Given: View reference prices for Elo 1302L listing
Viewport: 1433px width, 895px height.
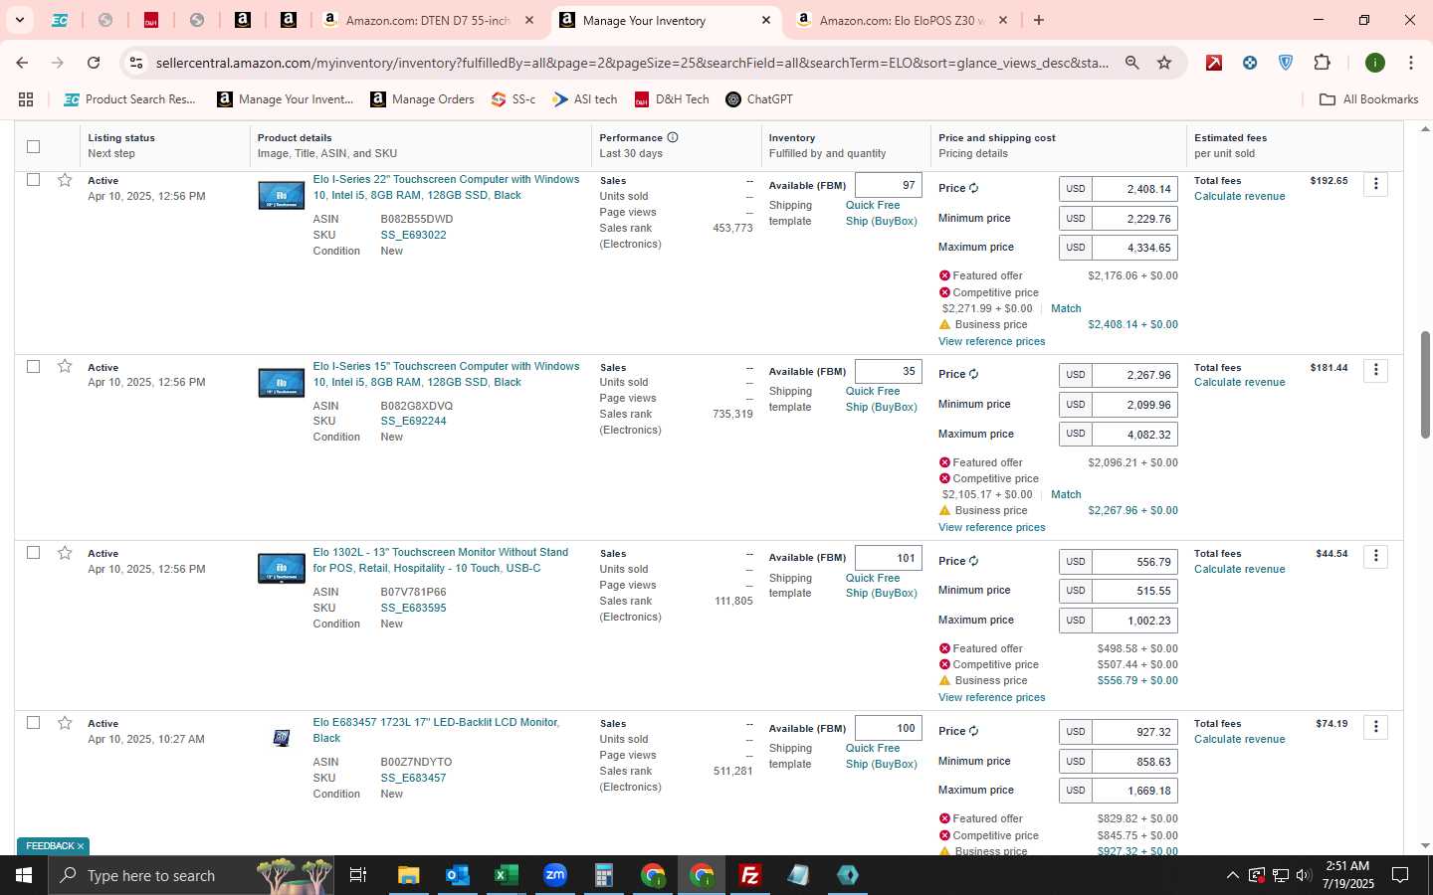Looking at the screenshot, I should pyautogui.click(x=991, y=697).
